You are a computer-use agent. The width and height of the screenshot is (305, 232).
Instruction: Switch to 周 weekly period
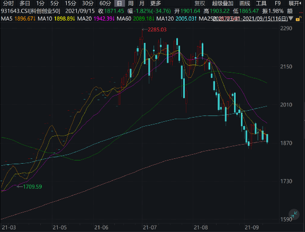pyautogui.click(x=131, y=3)
